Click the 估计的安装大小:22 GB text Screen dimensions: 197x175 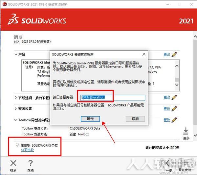pyautogui.click(x=162, y=147)
